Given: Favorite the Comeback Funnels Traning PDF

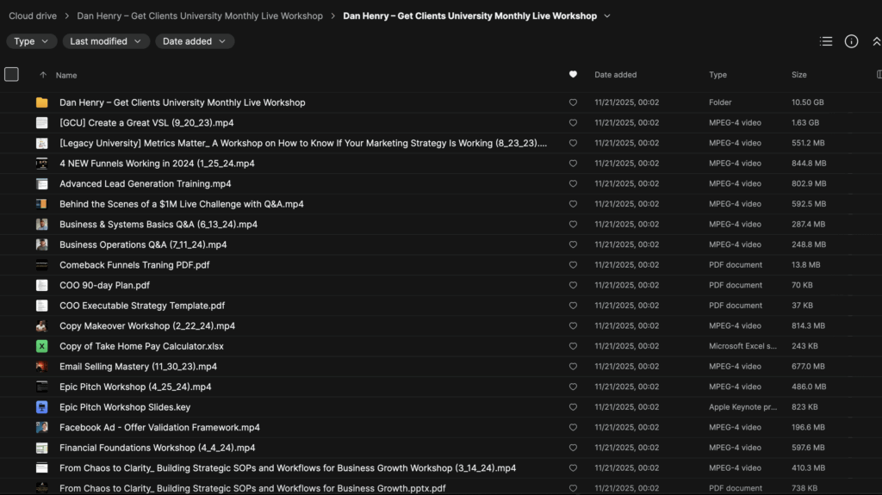Looking at the screenshot, I should (573, 265).
